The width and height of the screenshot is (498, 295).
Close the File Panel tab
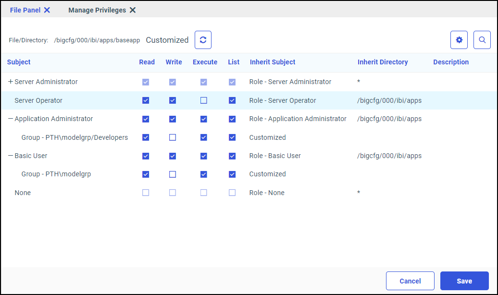point(46,10)
